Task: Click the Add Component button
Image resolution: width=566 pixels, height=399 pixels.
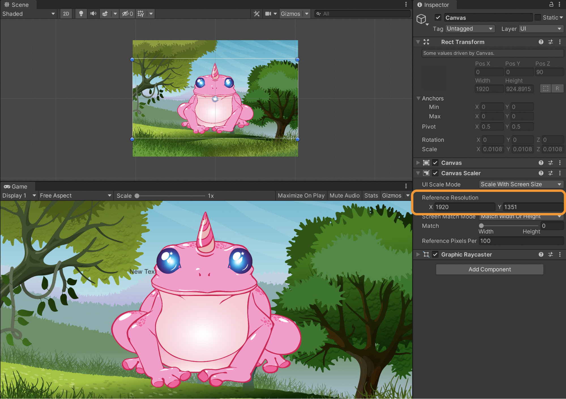Action: tap(490, 269)
